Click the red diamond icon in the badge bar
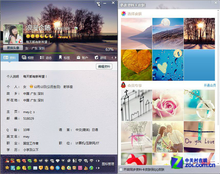The image size is (220, 174). (x=24, y=161)
